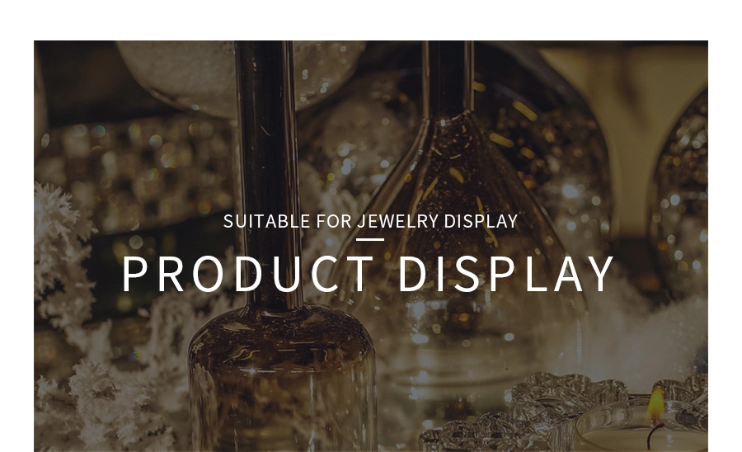742x452 pixels.
Task: Click the word "SUITABLE" in the subtitle
Action: 267,222
